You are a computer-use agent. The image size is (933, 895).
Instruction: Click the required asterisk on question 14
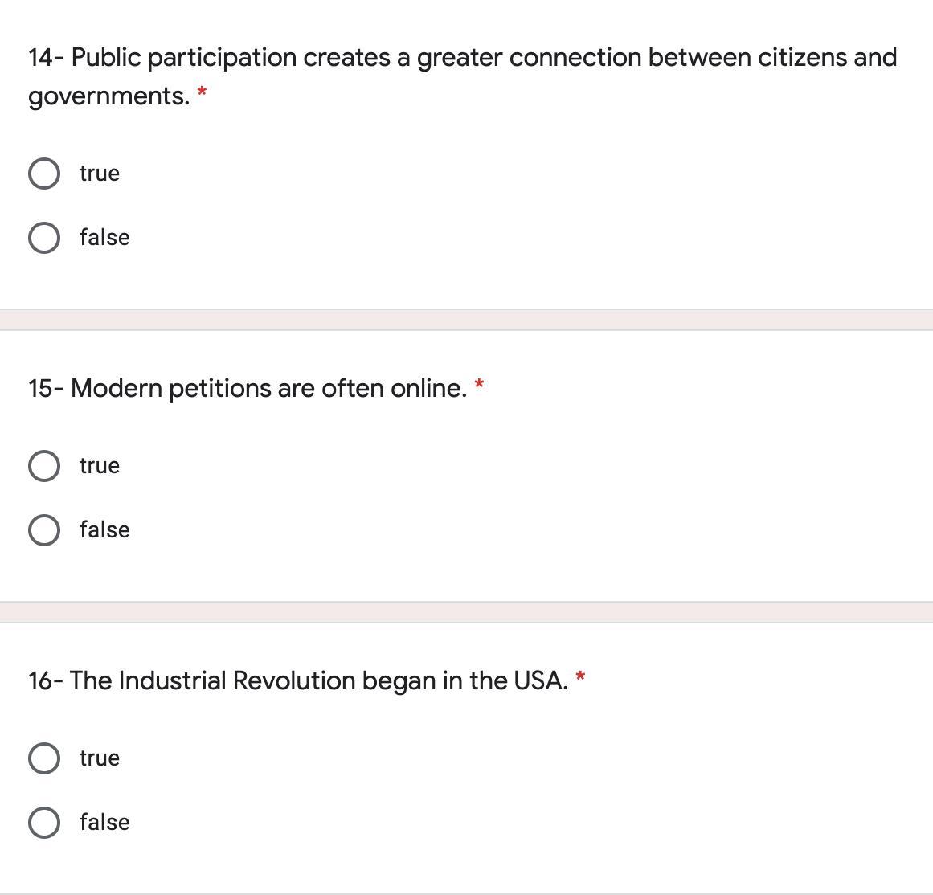pos(202,94)
